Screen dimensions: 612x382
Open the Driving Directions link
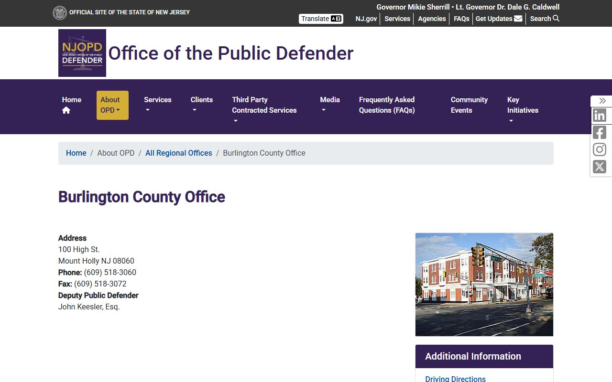click(x=456, y=379)
